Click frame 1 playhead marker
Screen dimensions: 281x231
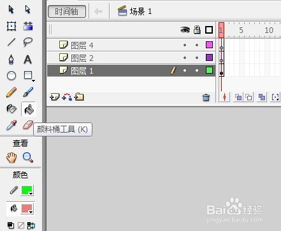pos(221,30)
